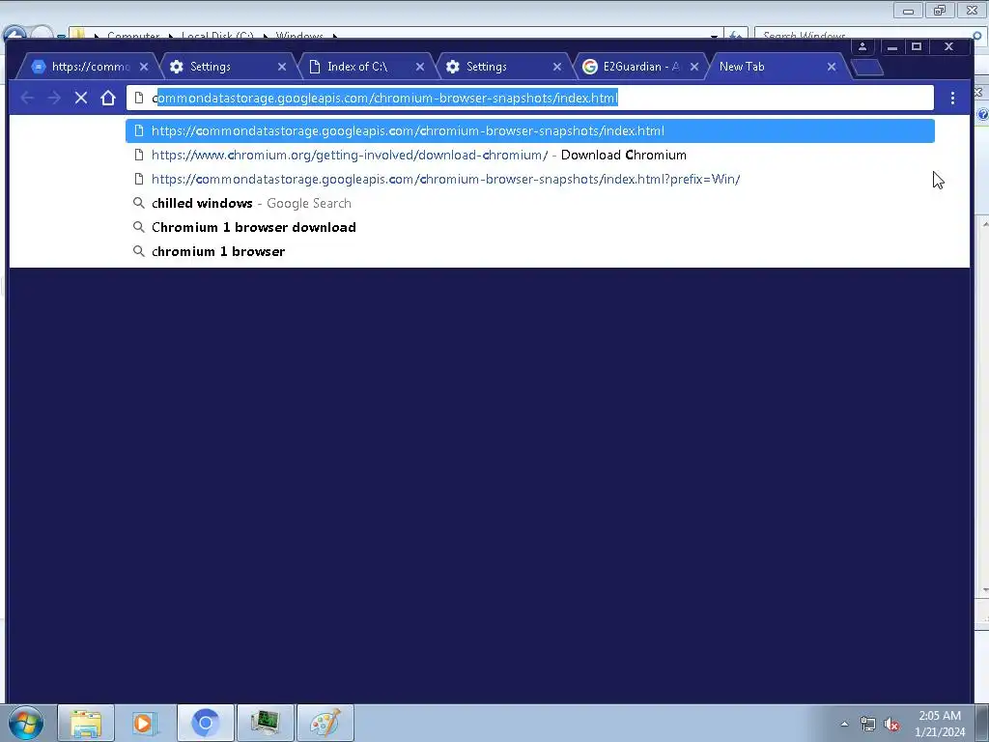Click the Search Windows box in Explorer
Screen dimensions: 989x742
(x=864, y=36)
